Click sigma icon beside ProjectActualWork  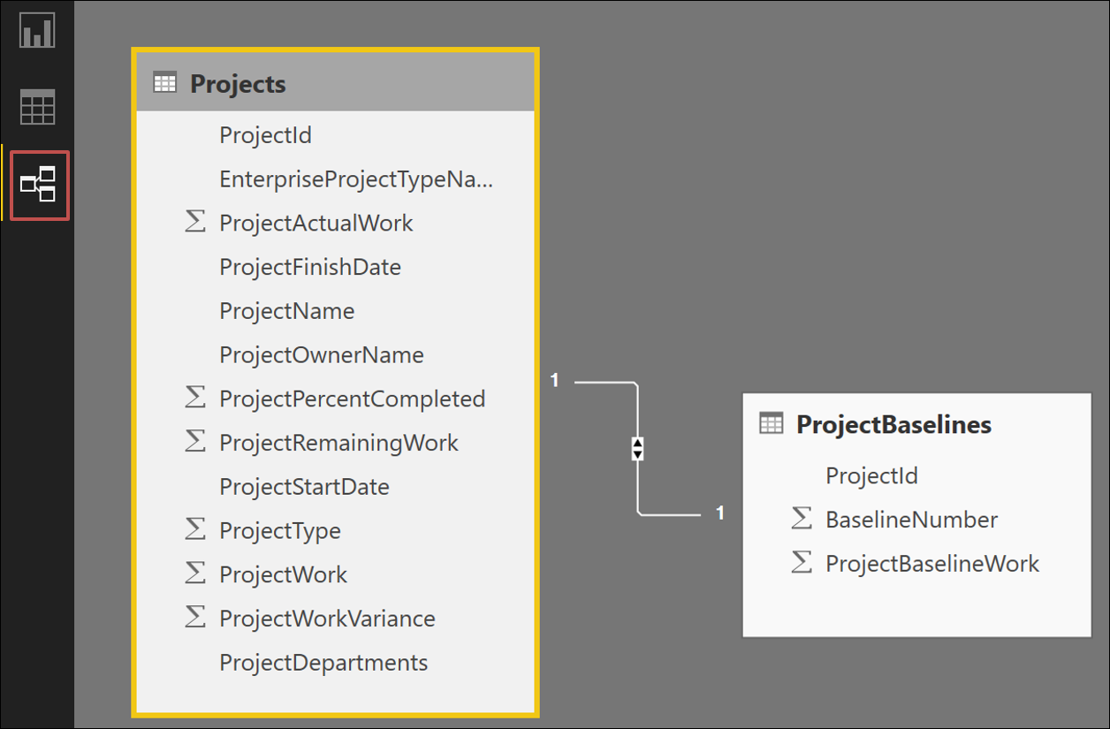[x=194, y=221]
